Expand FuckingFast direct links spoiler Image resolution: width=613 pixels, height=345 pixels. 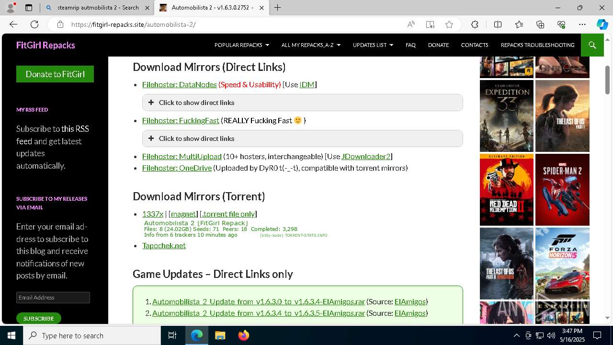coord(302,138)
